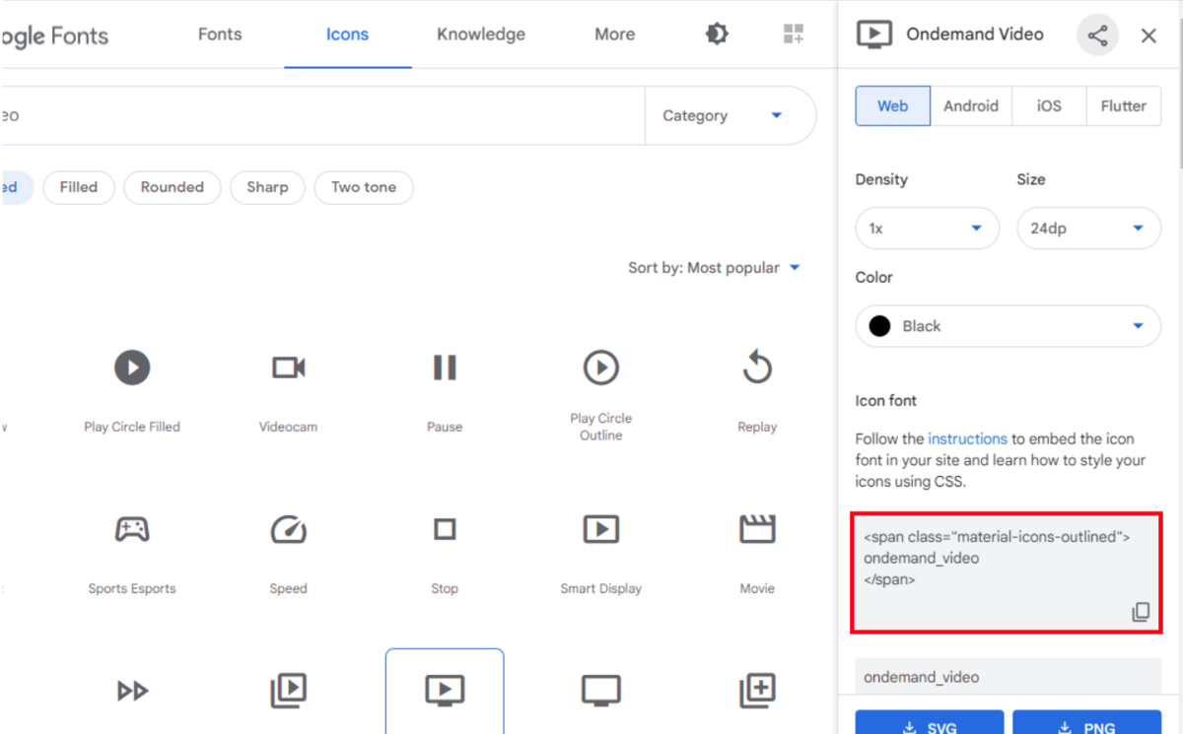Select the TV monitor icon
The width and height of the screenshot is (1183, 734).
tap(601, 691)
